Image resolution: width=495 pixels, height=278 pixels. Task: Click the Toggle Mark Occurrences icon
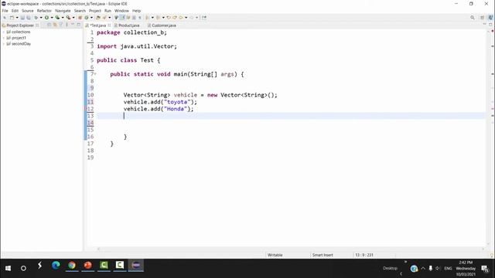[x=122, y=18]
